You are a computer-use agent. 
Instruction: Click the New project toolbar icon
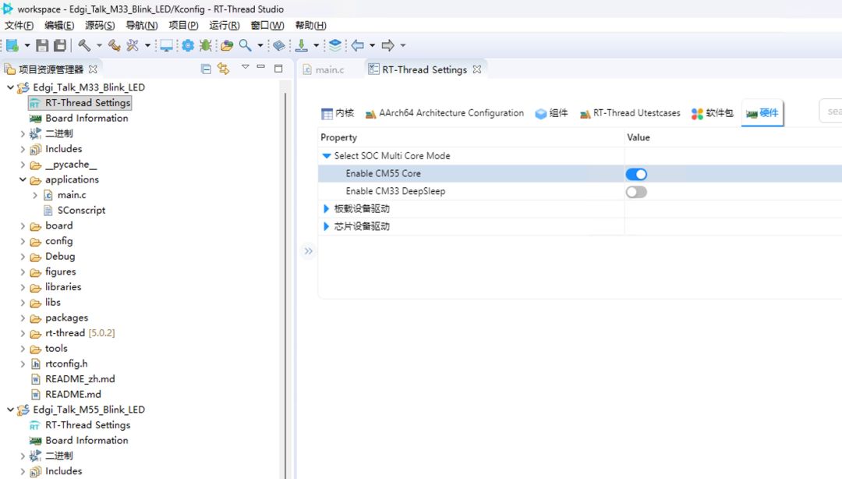tap(12, 46)
